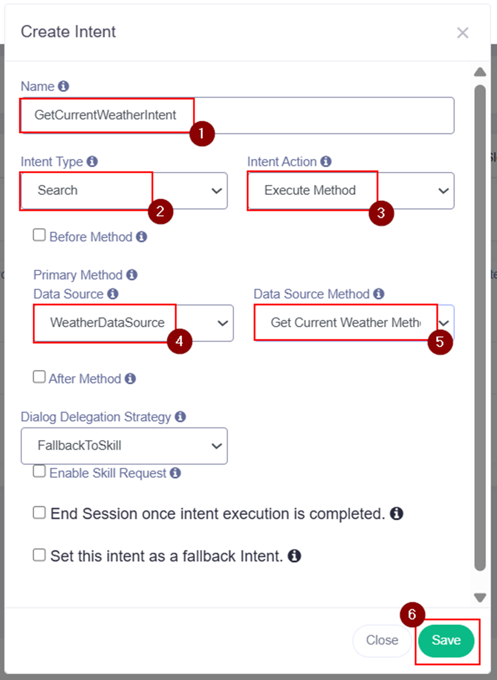The width and height of the screenshot is (497, 680).
Task: Click the Primary Method info icon
Action: click(132, 275)
